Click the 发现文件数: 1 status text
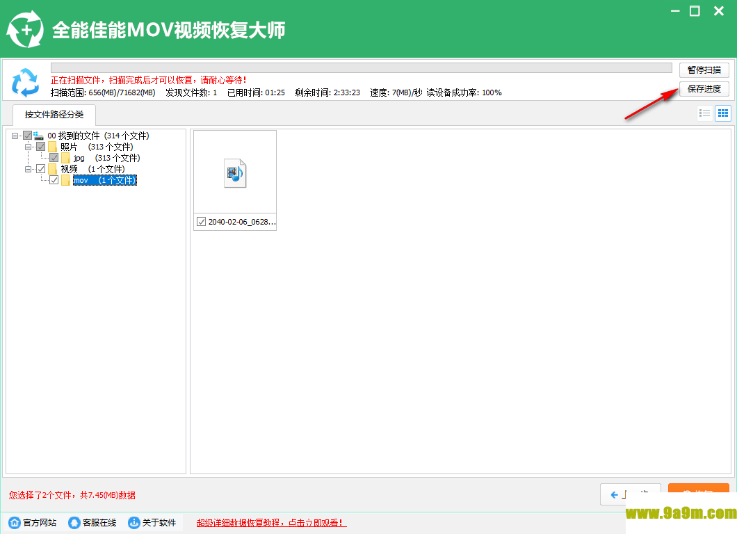Screen dimensions: 737x534 click(x=191, y=92)
